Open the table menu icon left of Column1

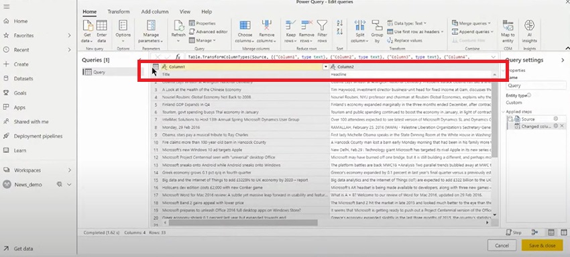(156, 67)
